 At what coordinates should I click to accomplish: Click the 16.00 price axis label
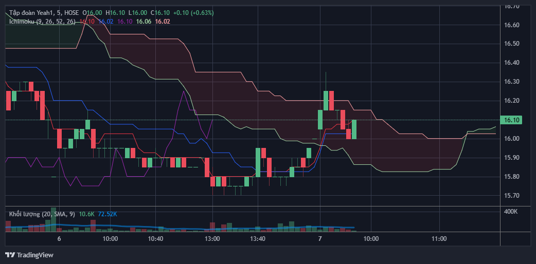(511, 139)
